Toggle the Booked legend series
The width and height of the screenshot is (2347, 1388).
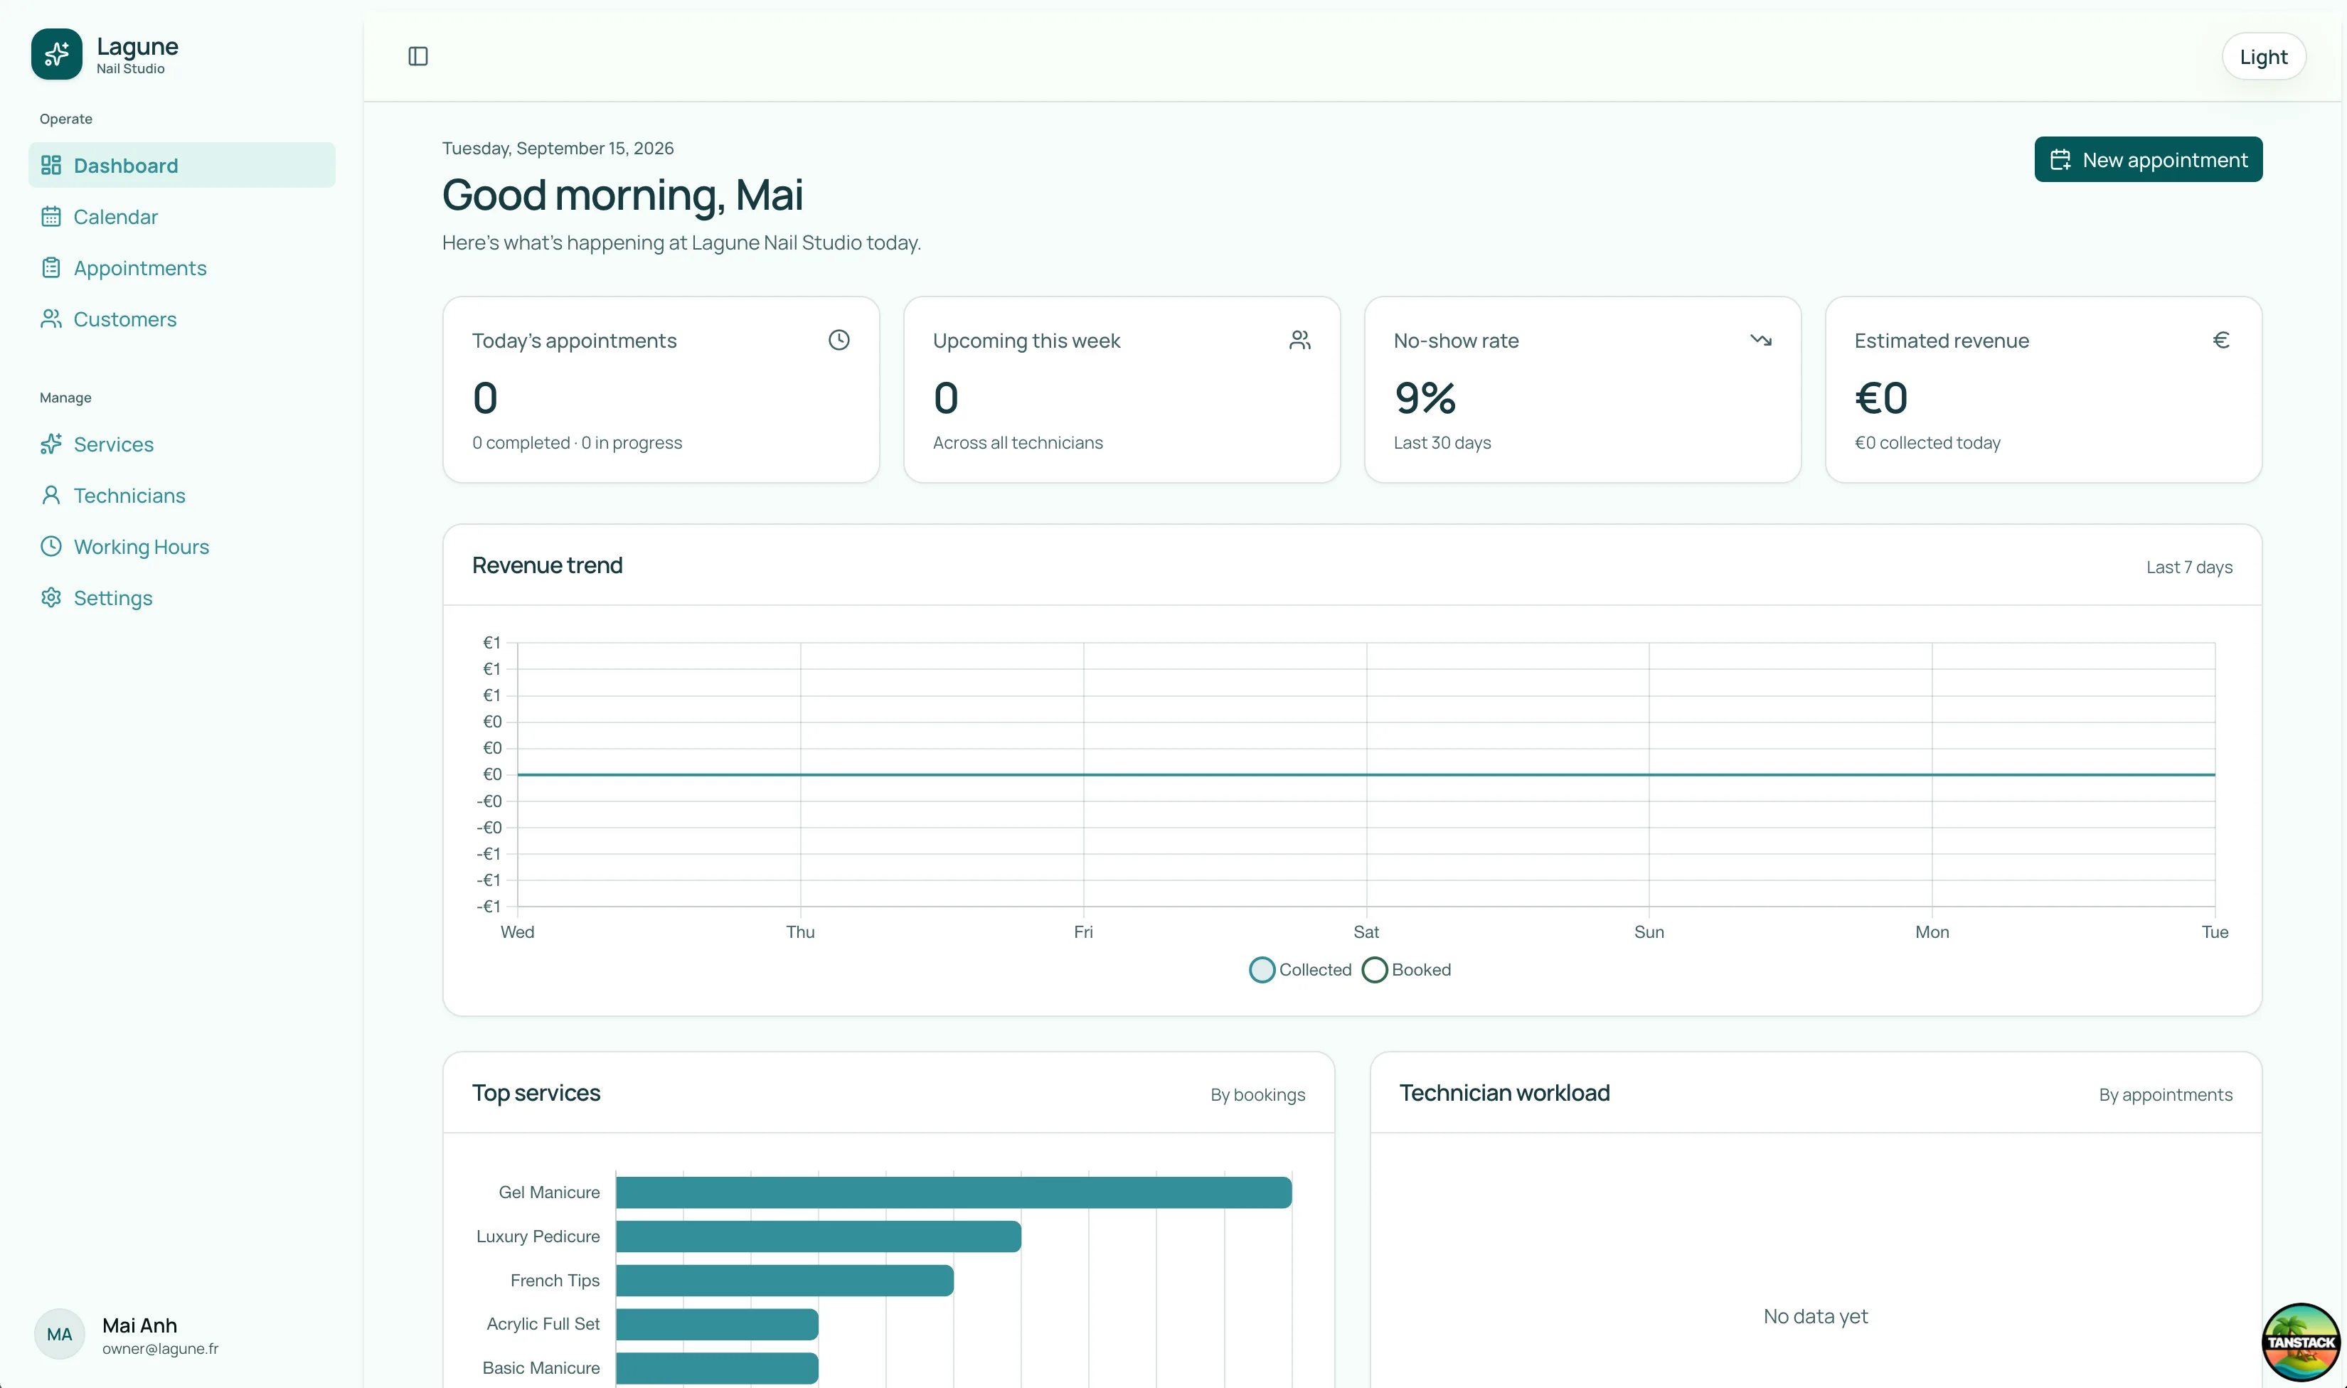pyautogui.click(x=1406, y=970)
